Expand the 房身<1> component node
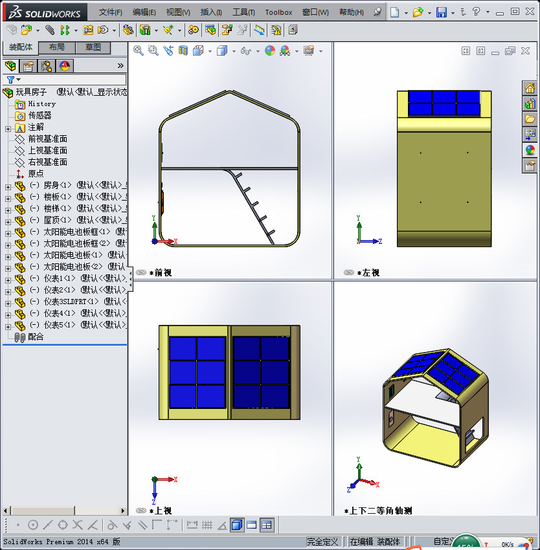 [x=8, y=187]
